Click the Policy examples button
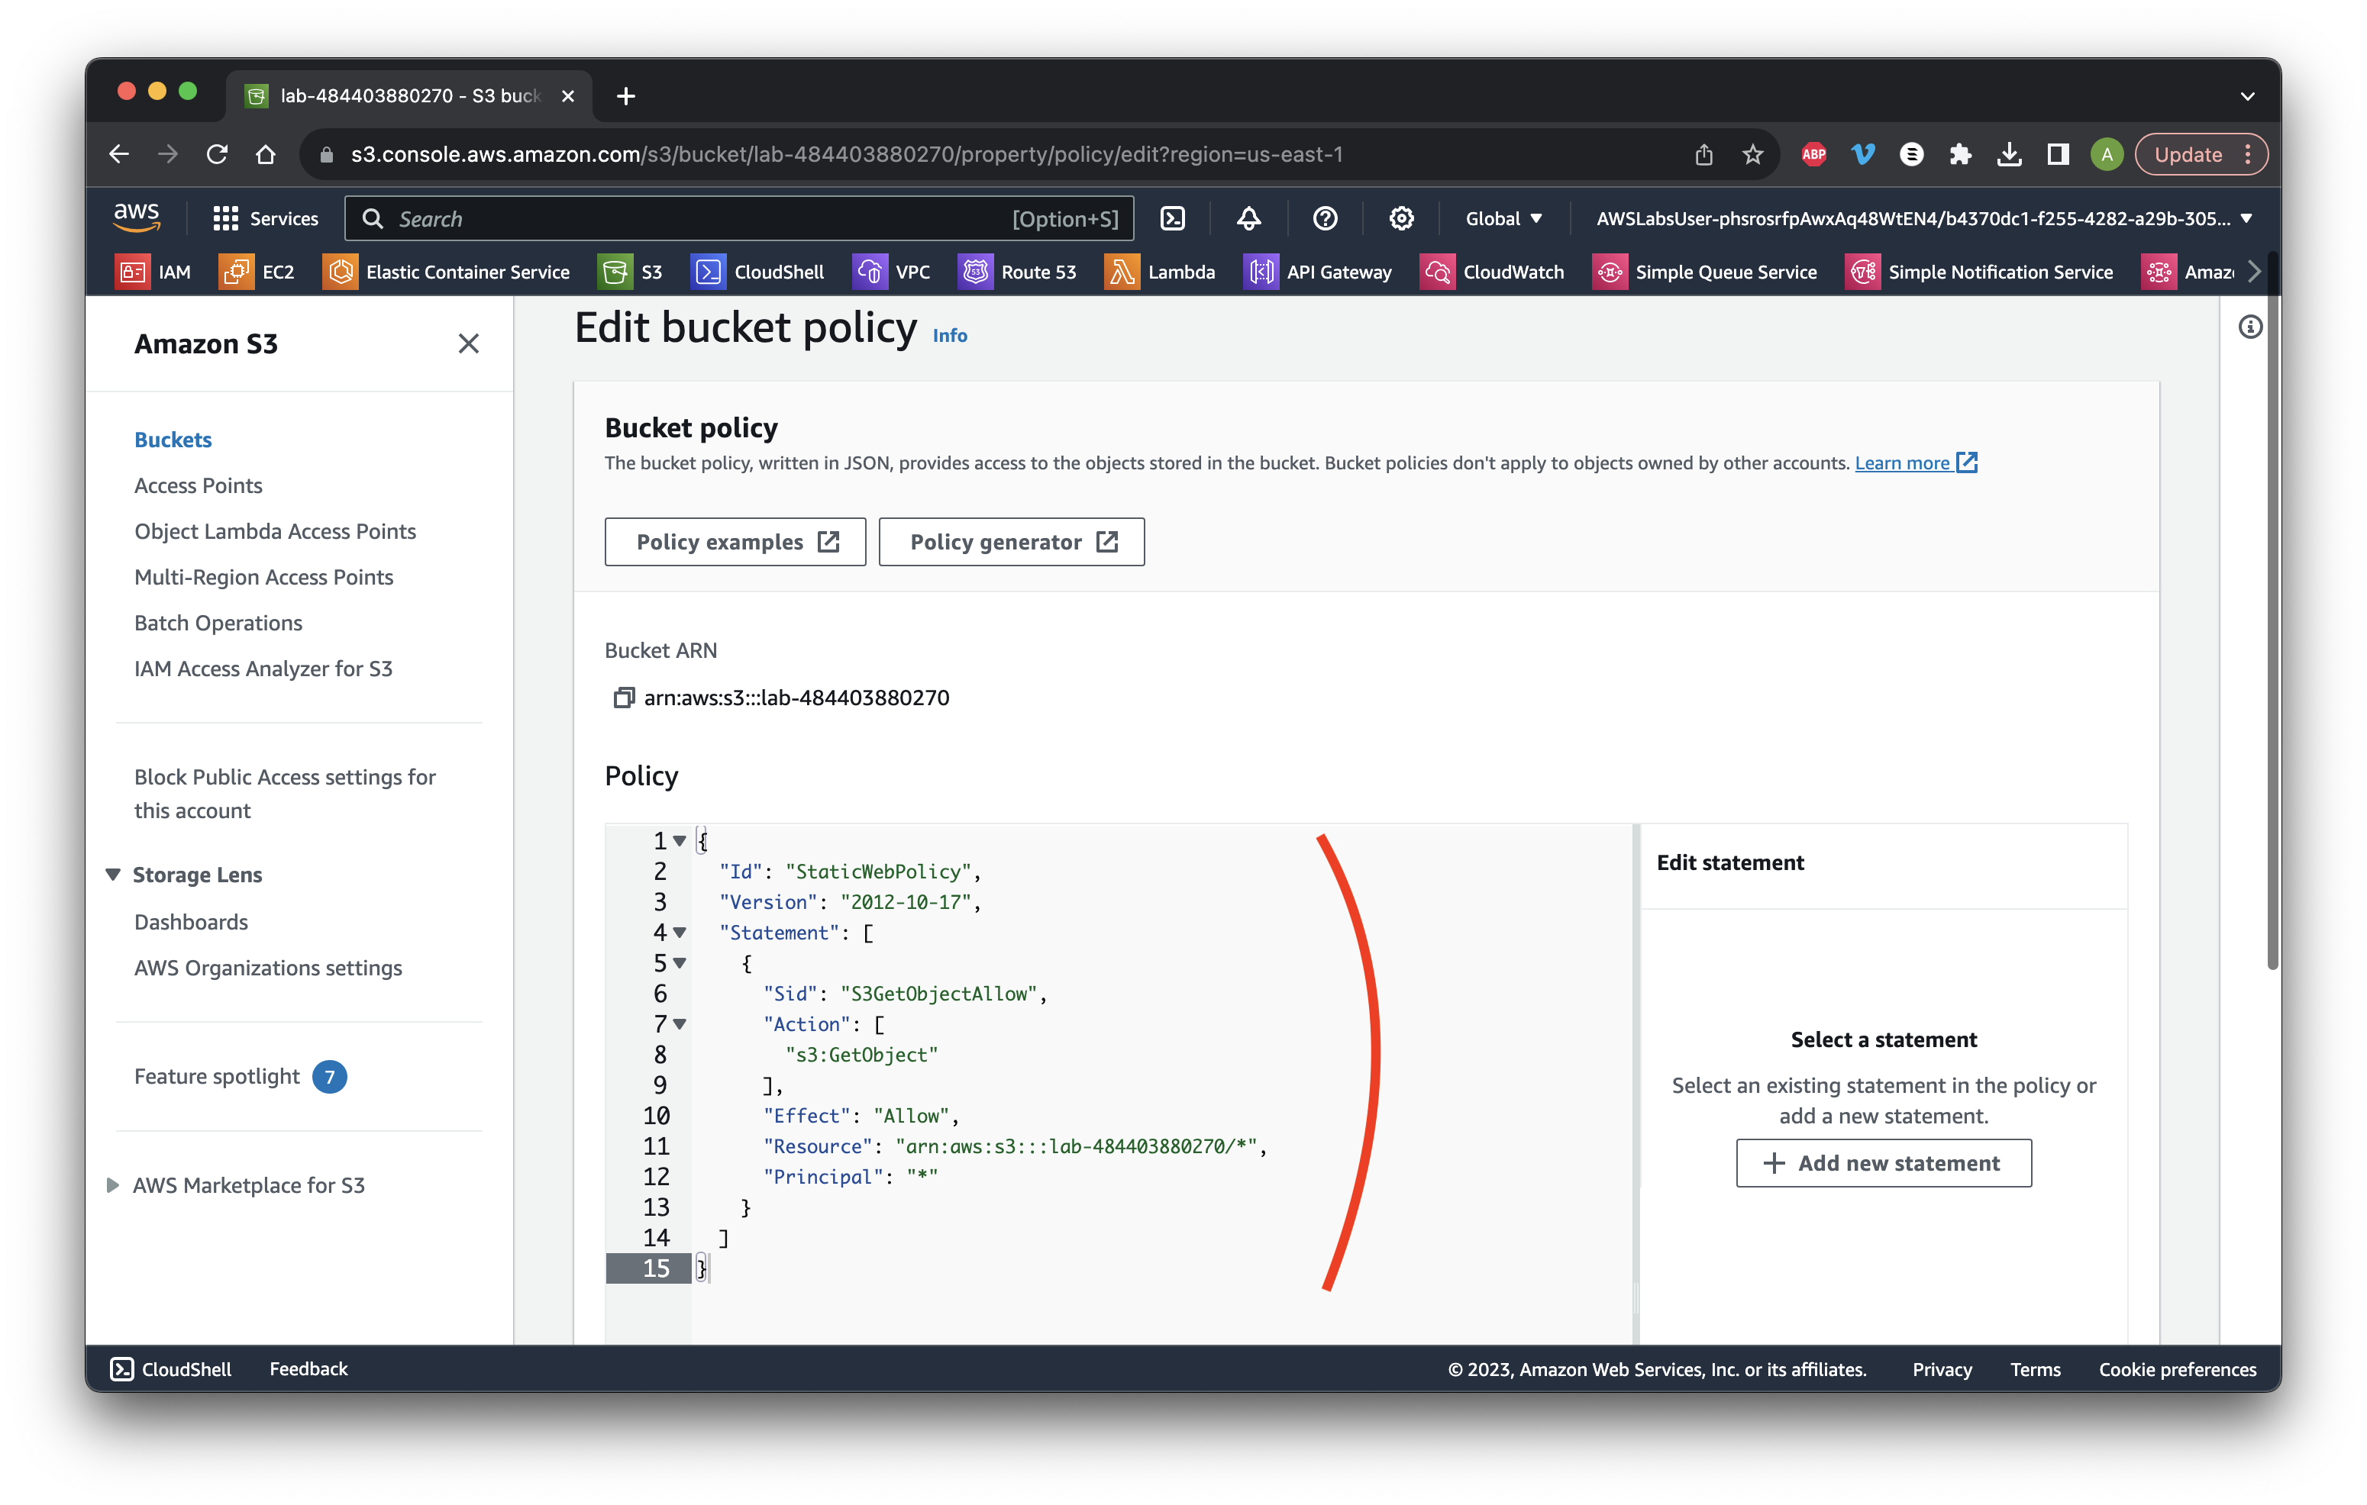Screen dimensions: 2367x1505 coord(735,541)
